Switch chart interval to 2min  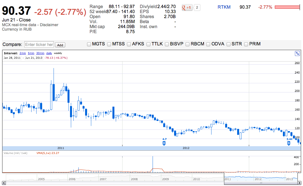(x=23, y=53)
